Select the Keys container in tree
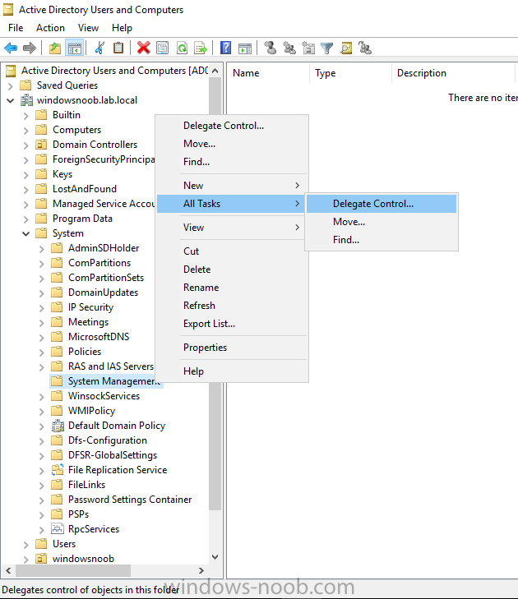This screenshot has height=599, width=518. [x=62, y=174]
